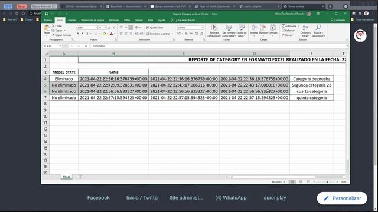The width and height of the screenshot is (378, 212).
Task: Open Formato condicional menu
Action: pos(214,31)
